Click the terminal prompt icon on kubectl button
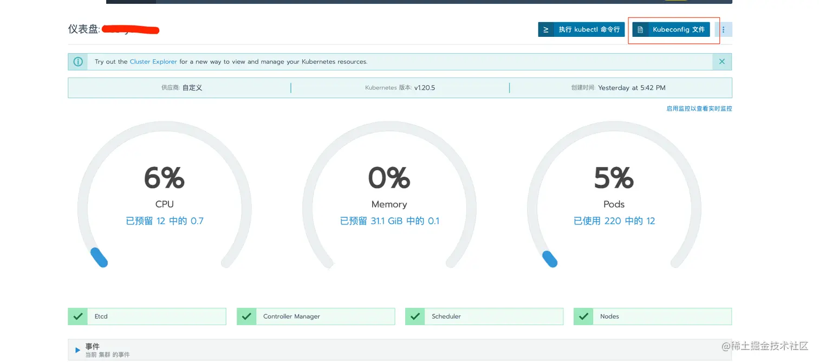Screen dimensions: 819x362 (546, 29)
